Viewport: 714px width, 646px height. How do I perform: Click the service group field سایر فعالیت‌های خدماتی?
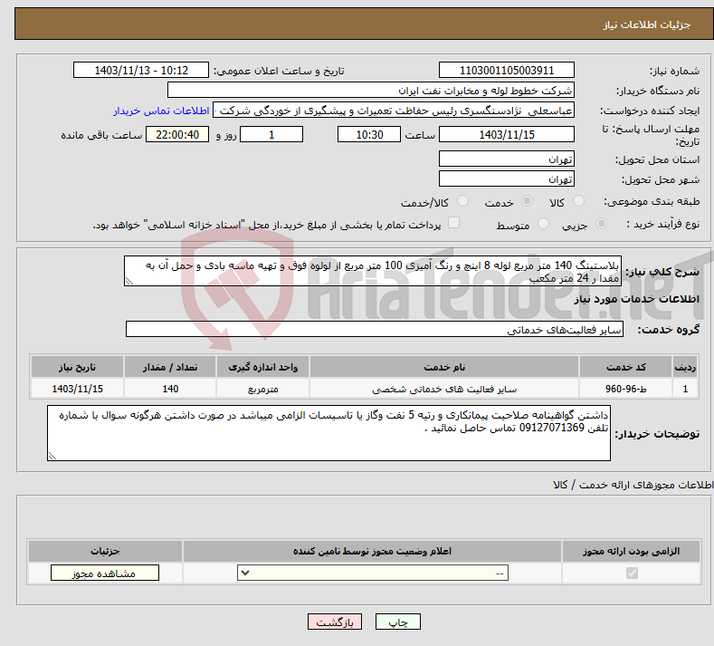375,329
